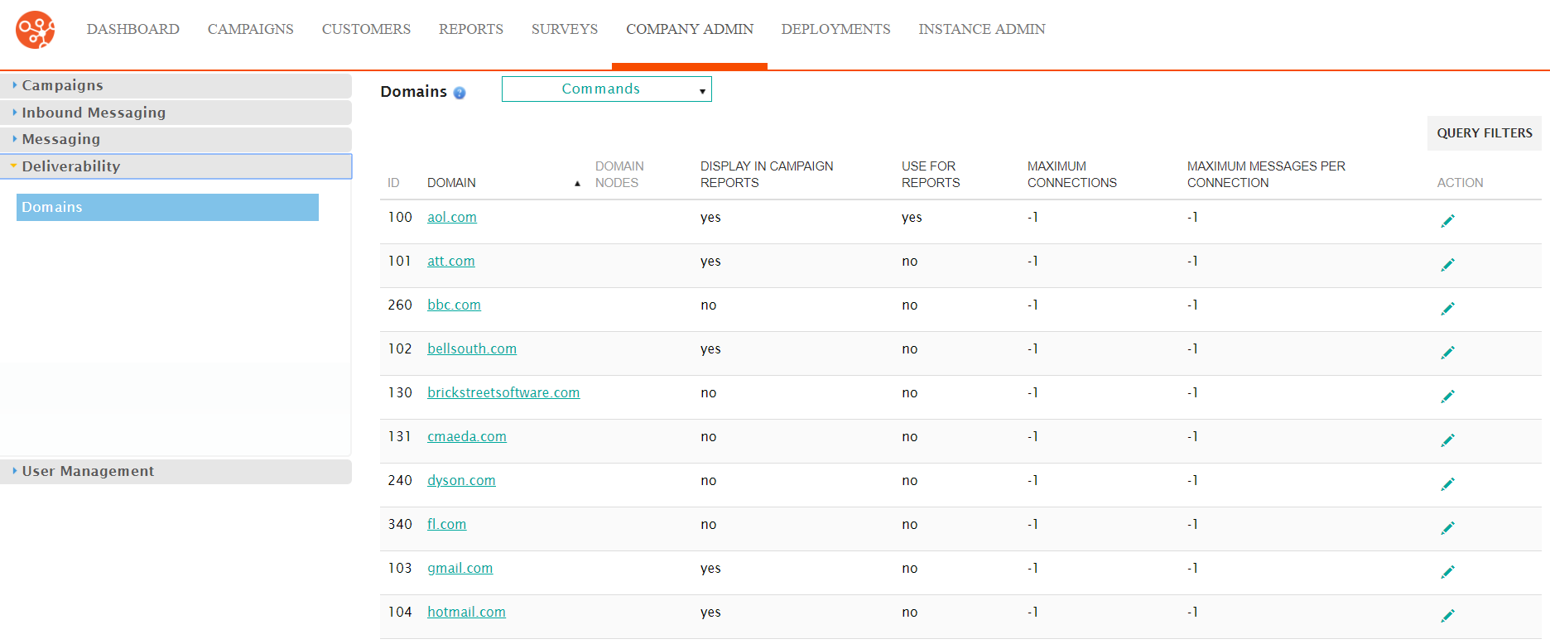Open the hotmail.com domain link
Screen dimensions: 1550x644
click(x=466, y=612)
